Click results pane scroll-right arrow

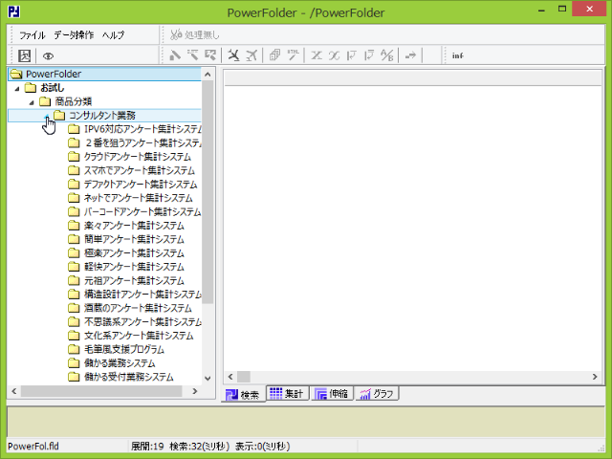point(595,377)
